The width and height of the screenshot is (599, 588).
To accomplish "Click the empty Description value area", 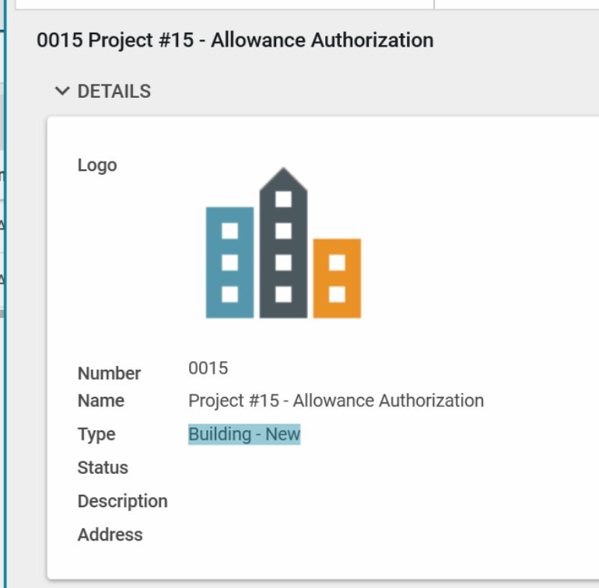I will point(311,502).
